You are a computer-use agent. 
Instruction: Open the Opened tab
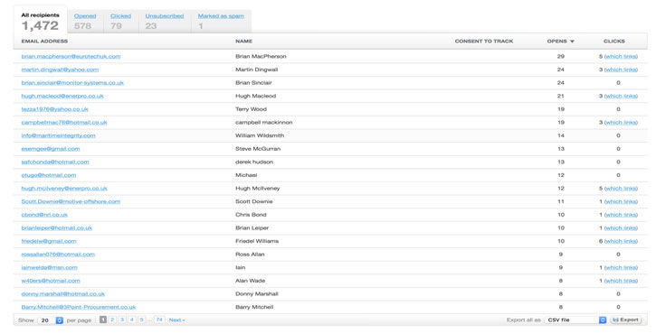pyautogui.click(x=85, y=16)
